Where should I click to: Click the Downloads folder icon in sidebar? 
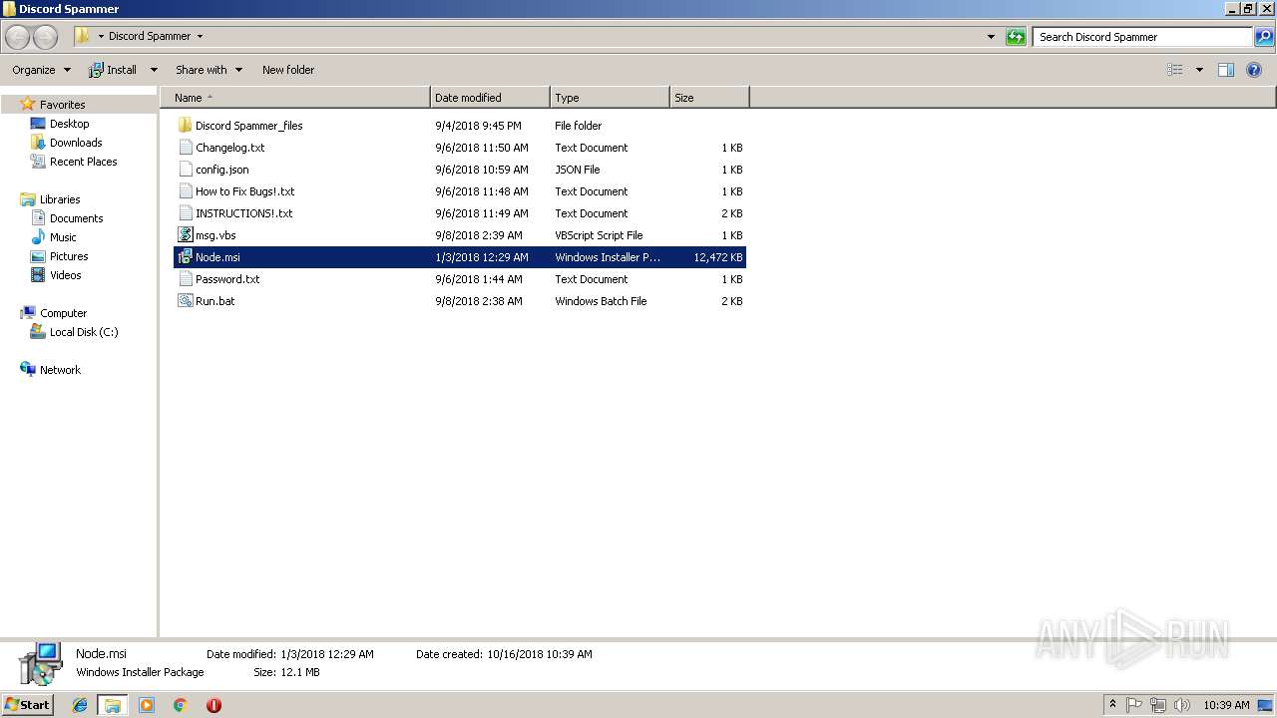tap(38, 143)
